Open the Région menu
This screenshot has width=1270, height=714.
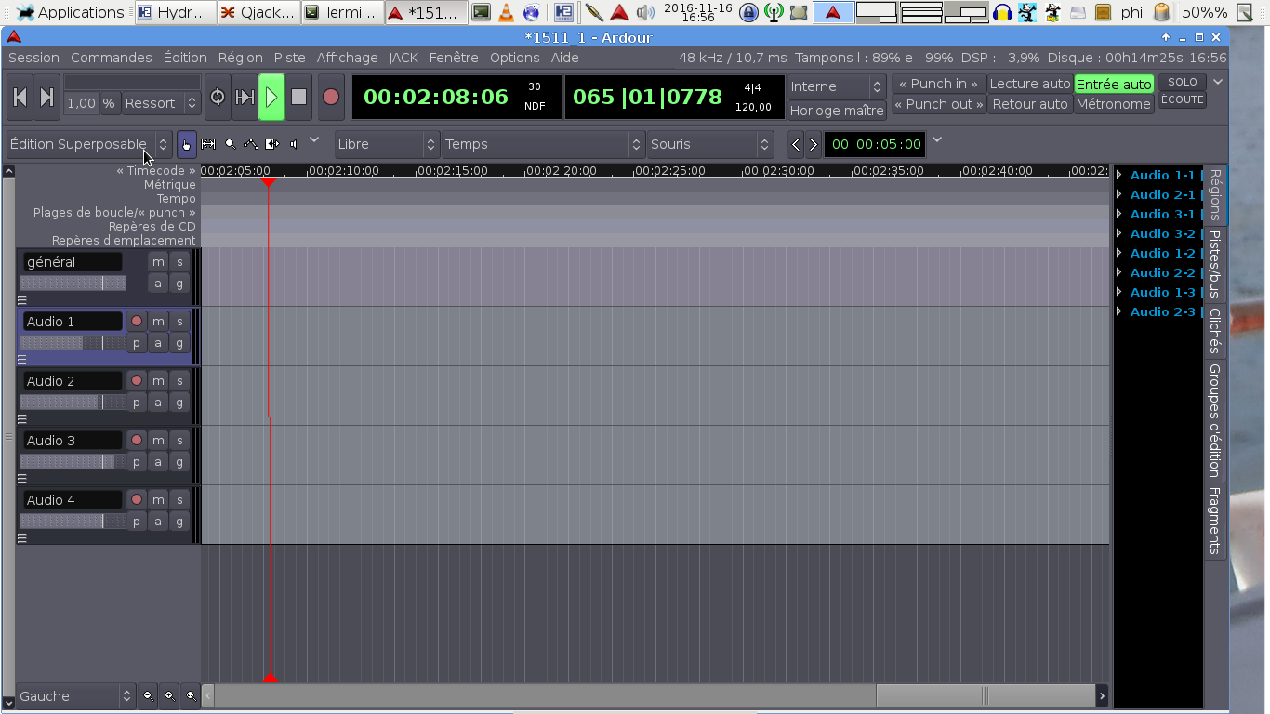pyautogui.click(x=241, y=58)
